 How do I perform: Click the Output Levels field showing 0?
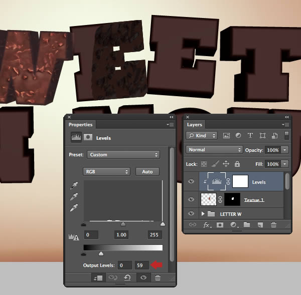(125, 265)
